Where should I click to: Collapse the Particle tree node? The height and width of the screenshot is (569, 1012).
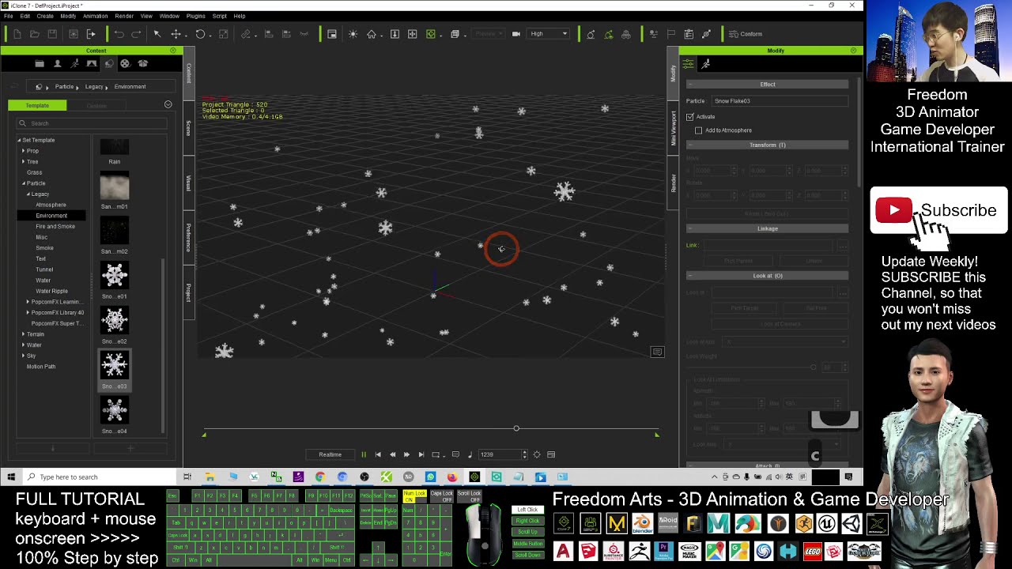pyautogui.click(x=23, y=183)
